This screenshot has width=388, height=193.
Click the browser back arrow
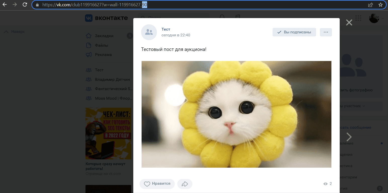[x=5, y=5]
